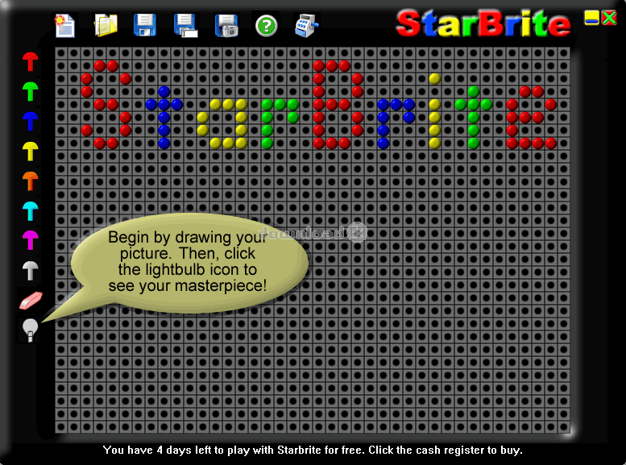Pick the yellow peg
Image resolution: width=626 pixels, height=465 pixels.
point(31,152)
